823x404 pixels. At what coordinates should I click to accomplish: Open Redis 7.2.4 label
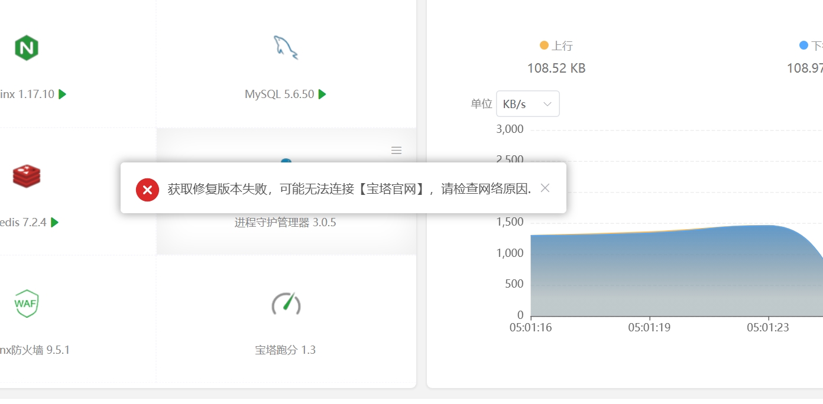click(x=22, y=222)
